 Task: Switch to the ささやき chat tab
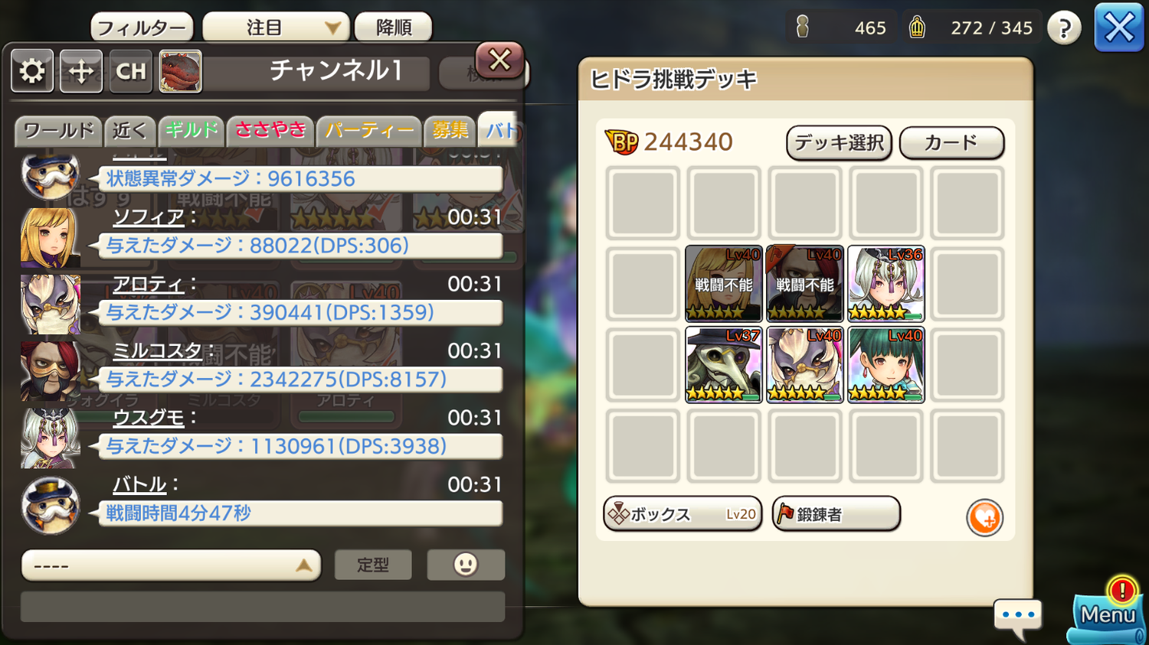click(270, 131)
